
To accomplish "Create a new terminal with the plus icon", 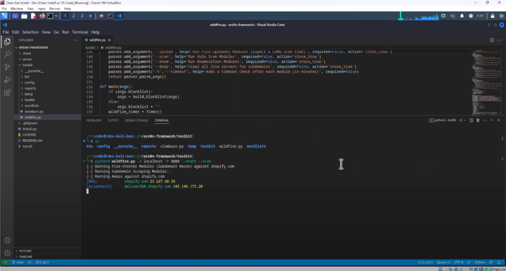I will (x=461, y=120).
